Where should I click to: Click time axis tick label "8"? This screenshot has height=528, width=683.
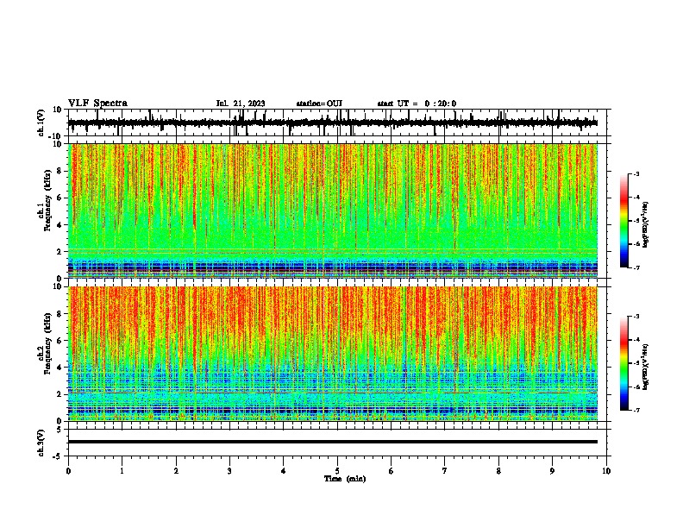coord(498,471)
